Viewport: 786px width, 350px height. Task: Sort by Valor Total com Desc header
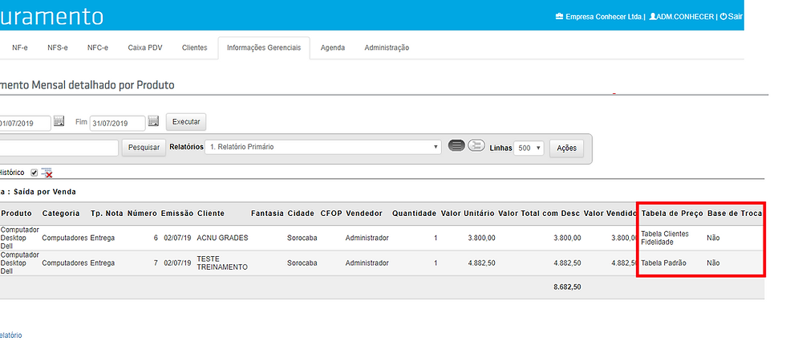point(539,213)
